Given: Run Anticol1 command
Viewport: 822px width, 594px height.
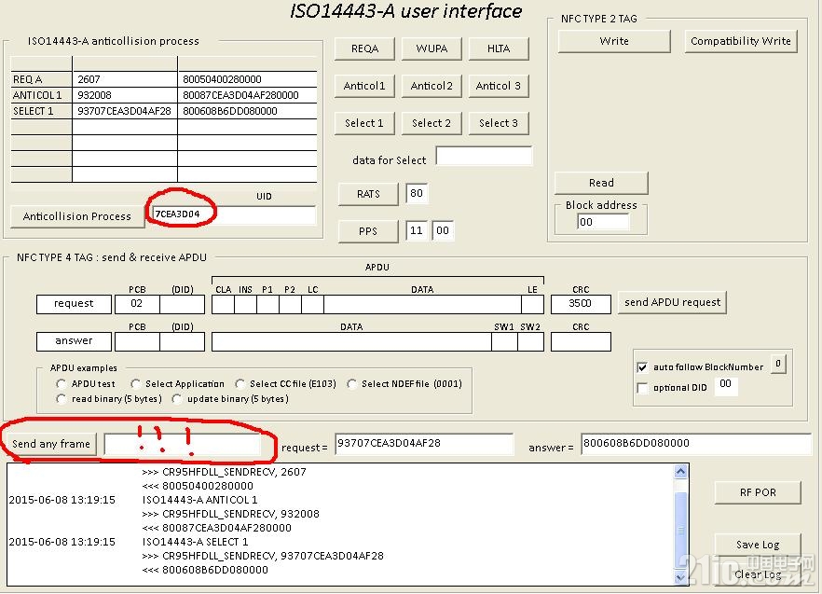Looking at the screenshot, I should point(364,86).
